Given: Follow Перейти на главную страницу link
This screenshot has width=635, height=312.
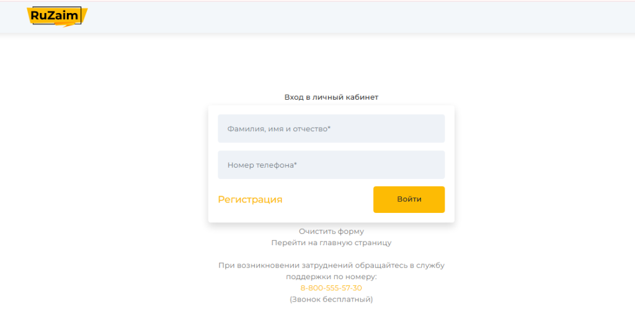Looking at the screenshot, I should 331,243.
